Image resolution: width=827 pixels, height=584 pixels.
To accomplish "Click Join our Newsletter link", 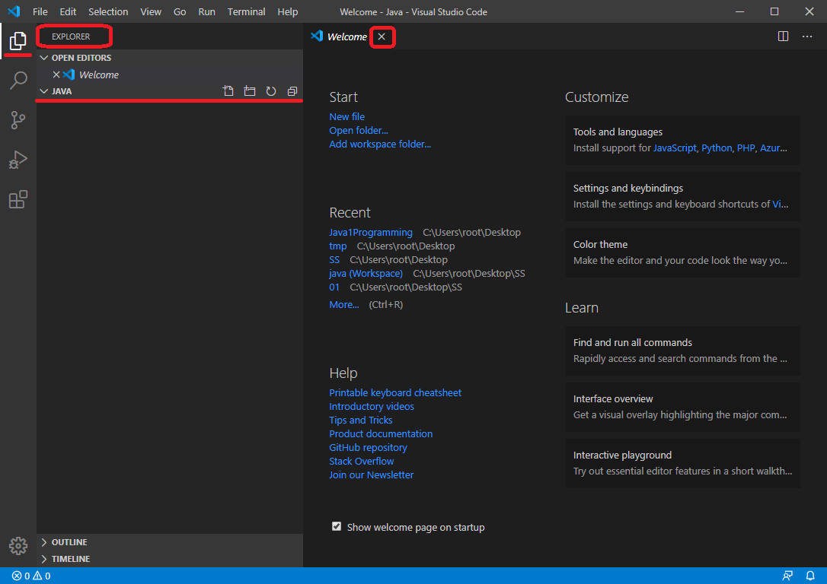I will pyautogui.click(x=372, y=475).
